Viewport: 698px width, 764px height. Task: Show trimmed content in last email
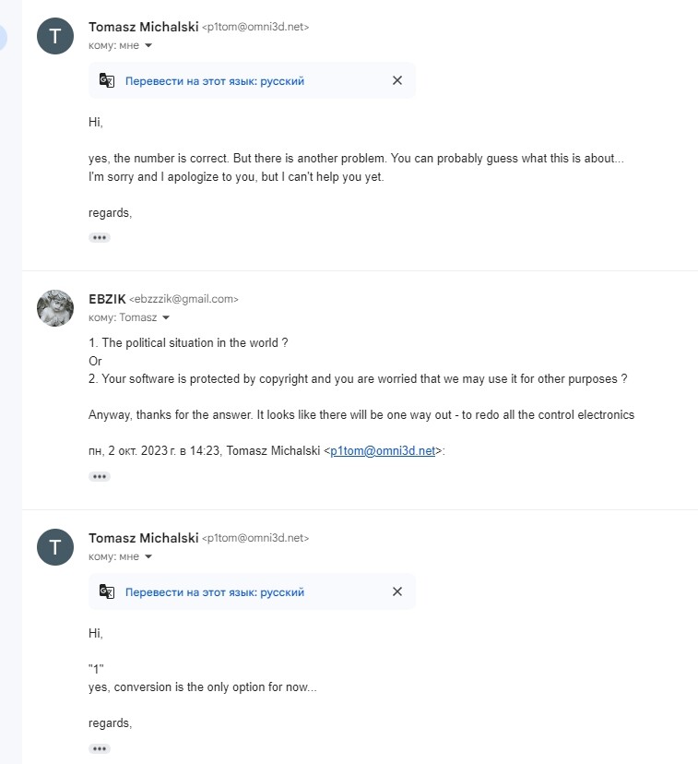[100, 749]
